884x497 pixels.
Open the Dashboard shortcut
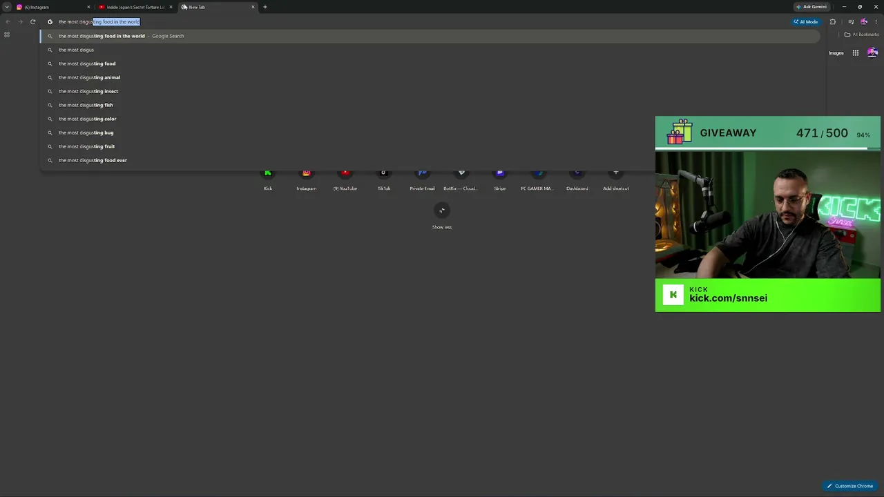[x=577, y=179]
